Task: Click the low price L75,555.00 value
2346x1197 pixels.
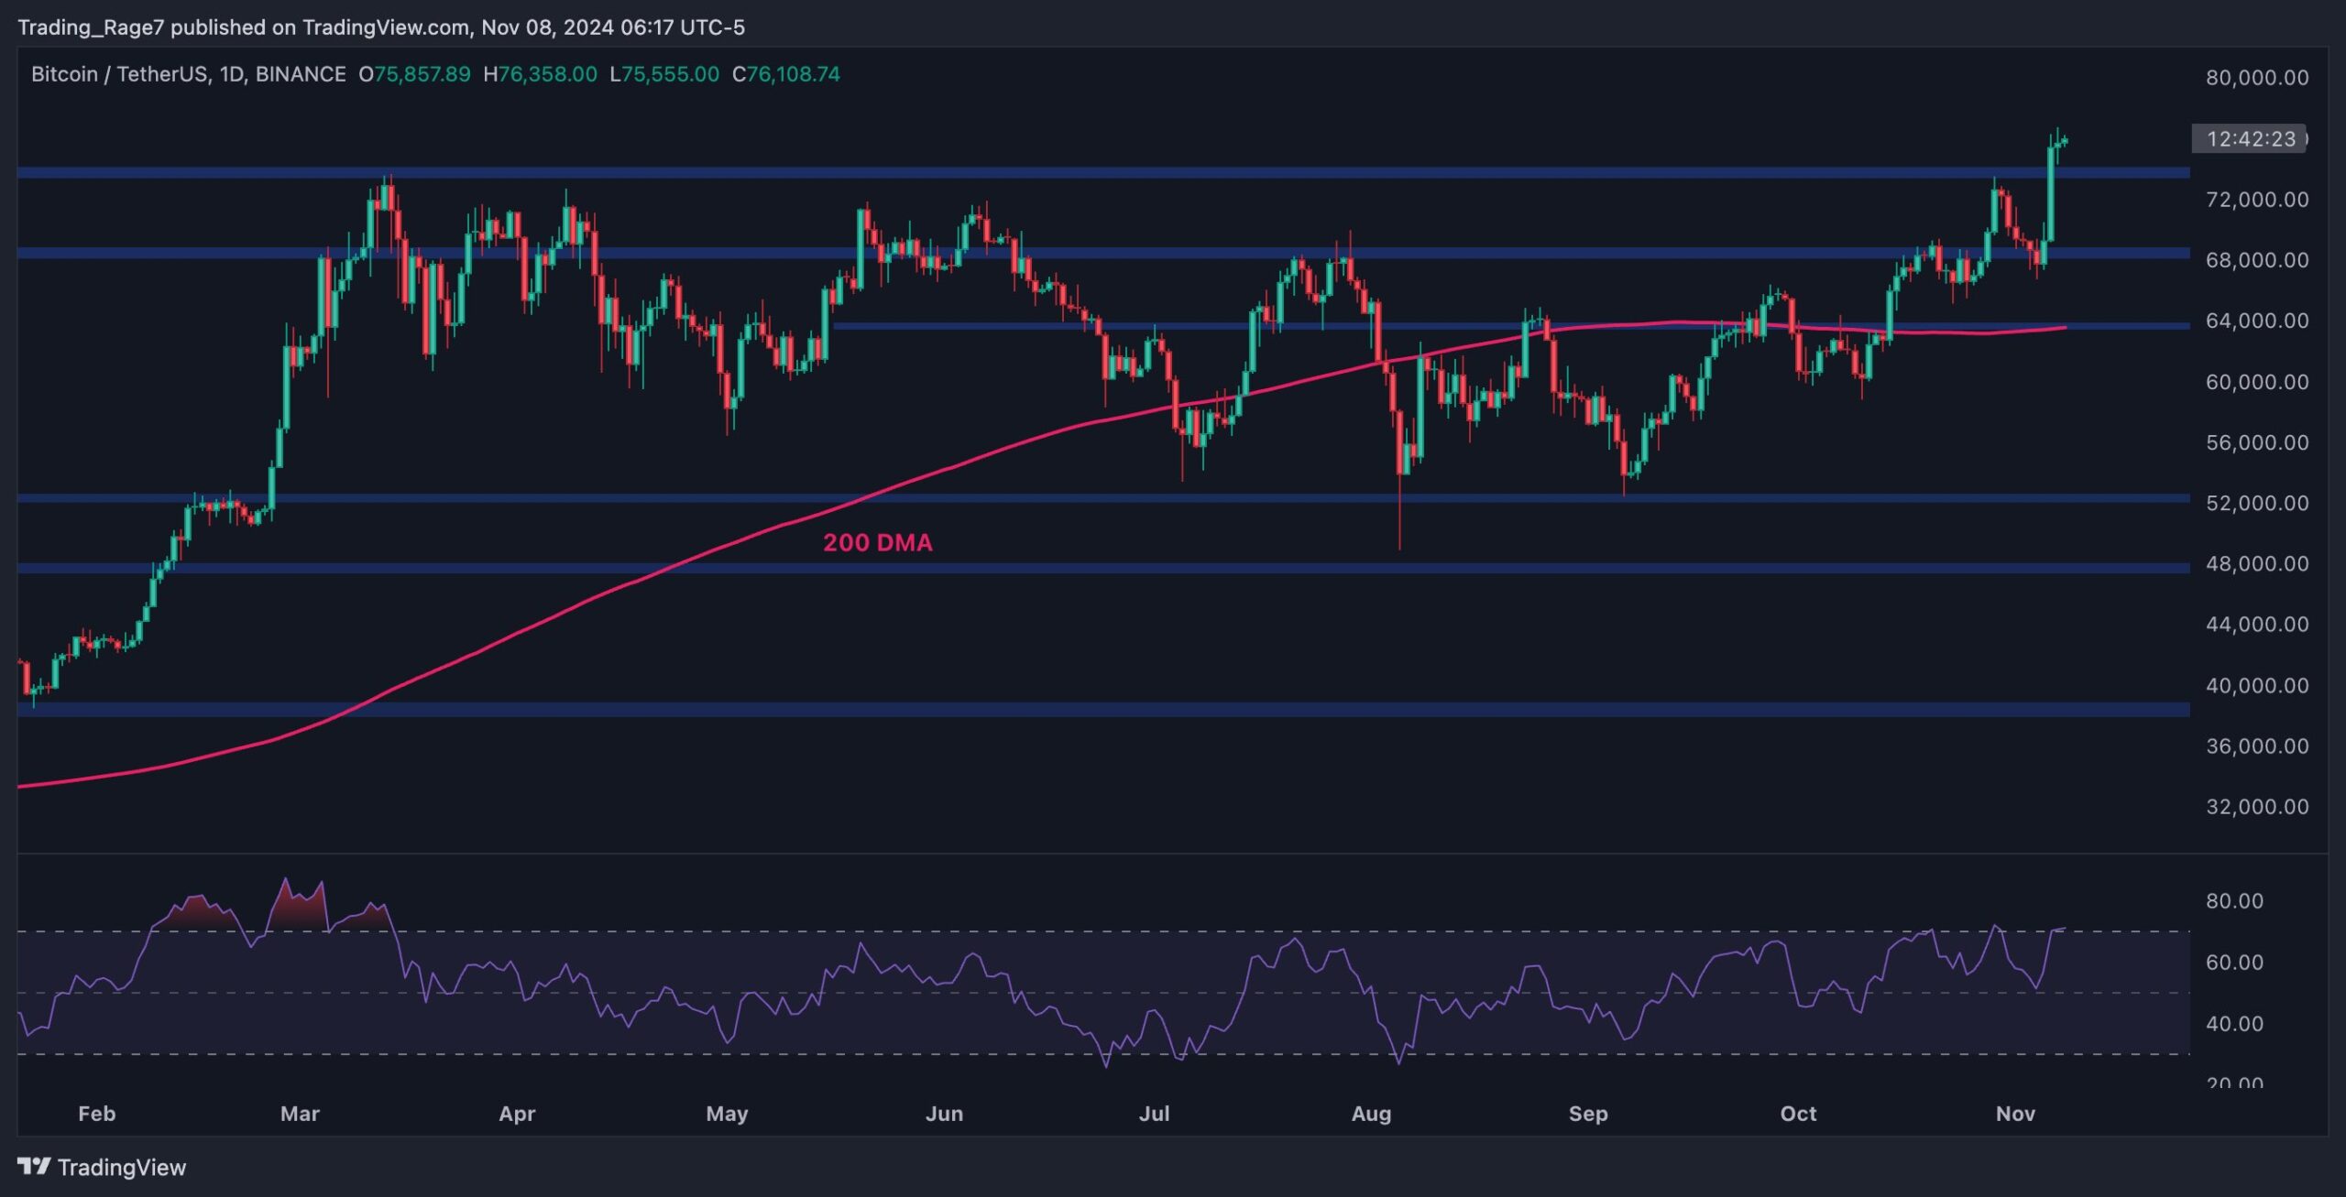Action: [664, 74]
